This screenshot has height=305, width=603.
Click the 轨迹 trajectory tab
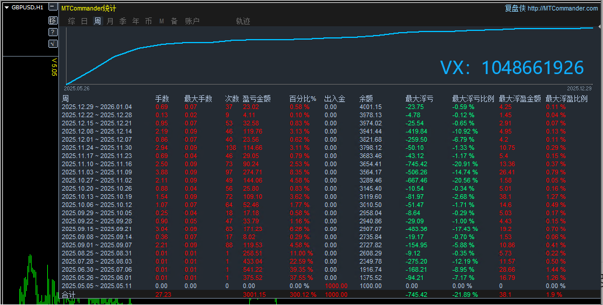coord(243,21)
